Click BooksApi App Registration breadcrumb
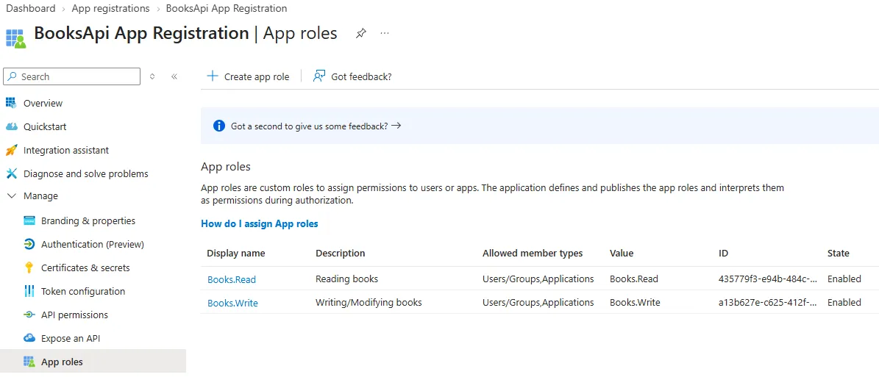The image size is (879, 377). (x=227, y=8)
